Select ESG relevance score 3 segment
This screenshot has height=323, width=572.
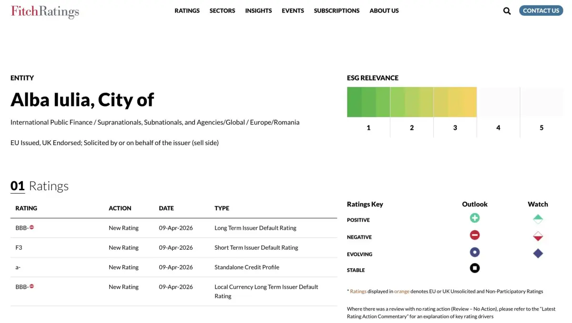click(x=455, y=102)
